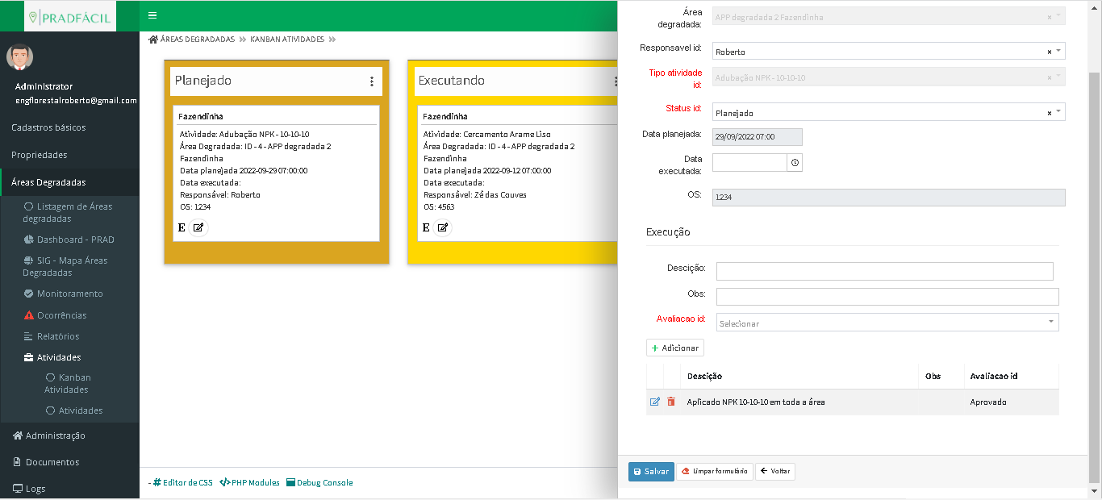This screenshot has height=500, width=1102.
Task: Open the Planejado column kebab menu
Action: 372,81
